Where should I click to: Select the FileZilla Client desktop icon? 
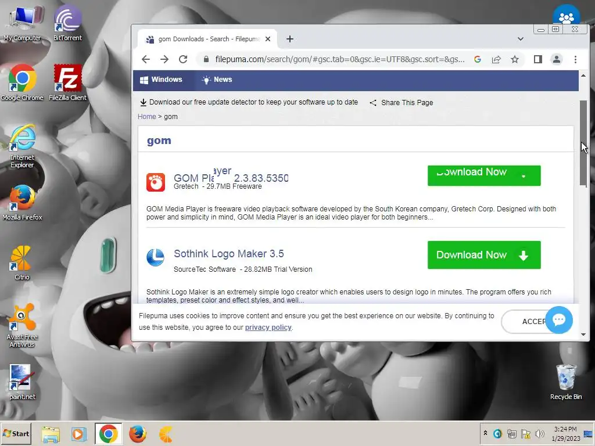point(67,84)
